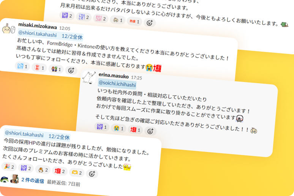
Task: Open erina.masuko's profile name
Action: (x=114, y=75)
